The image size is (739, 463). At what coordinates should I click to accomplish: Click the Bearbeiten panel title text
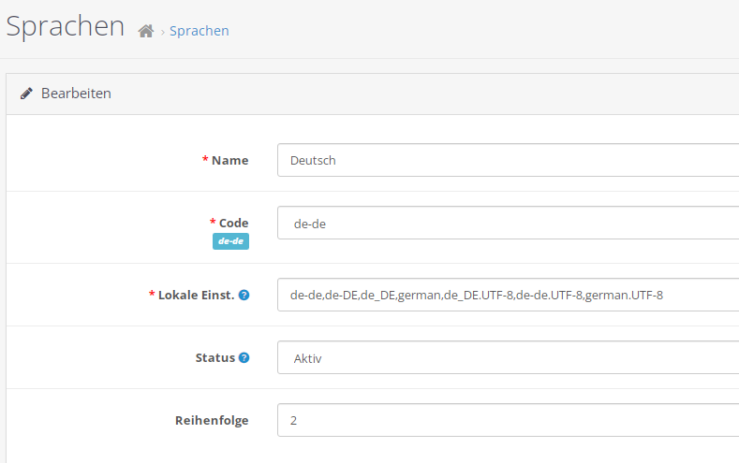click(x=76, y=94)
